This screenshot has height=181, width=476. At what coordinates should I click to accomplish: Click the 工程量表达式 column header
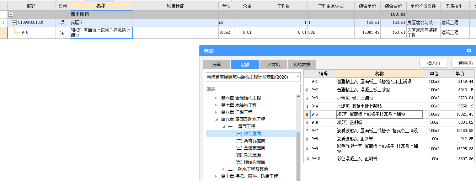pyautogui.click(x=331, y=6)
